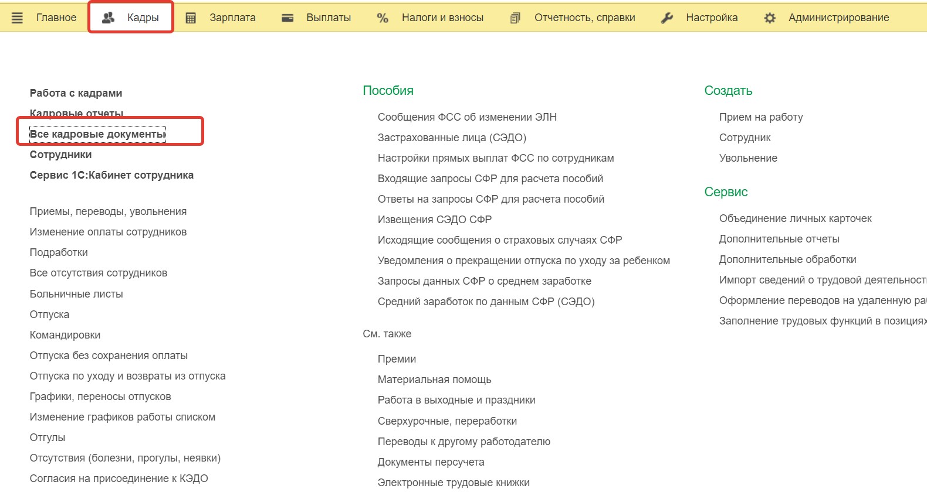Open Графики, переносы отпусков
This screenshot has height=499, width=927.
coord(100,397)
